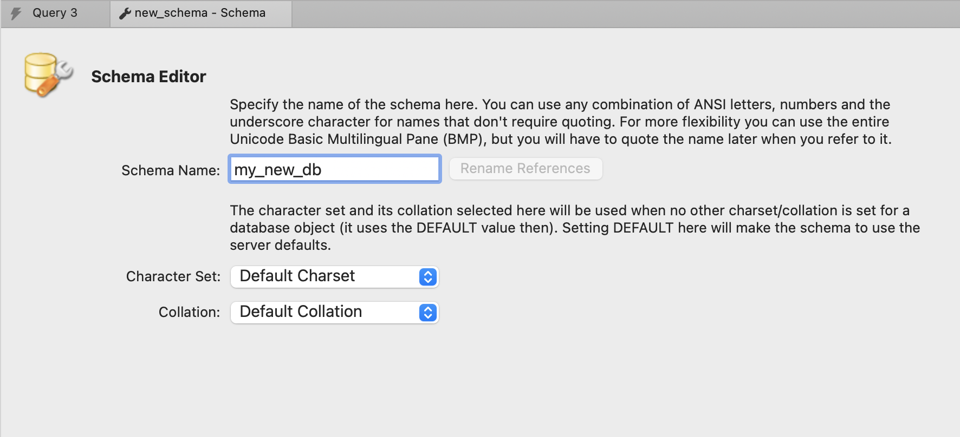This screenshot has height=437, width=960.
Task: Click the Schema Editor heading
Action: click(x=148, y=77)
